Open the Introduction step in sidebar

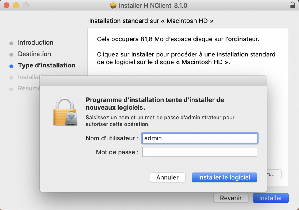coord(35,42)
